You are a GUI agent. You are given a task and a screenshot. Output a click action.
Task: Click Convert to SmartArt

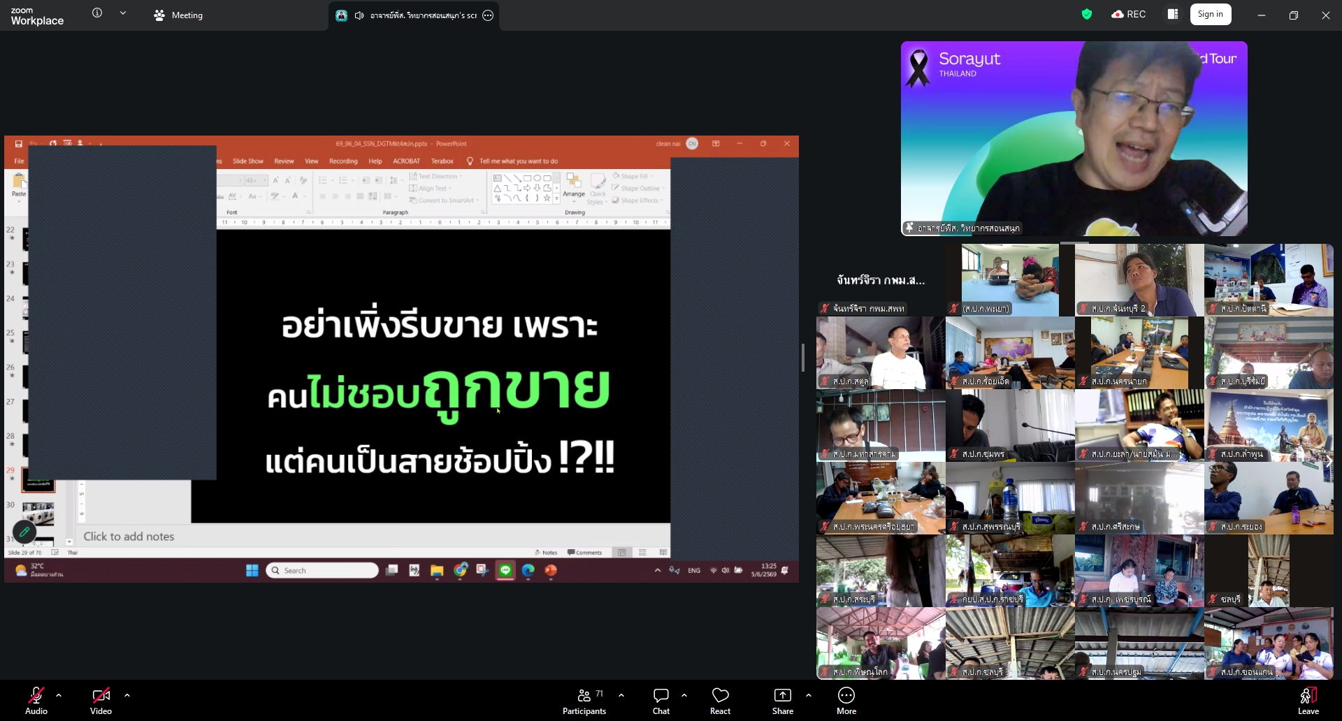444,200
